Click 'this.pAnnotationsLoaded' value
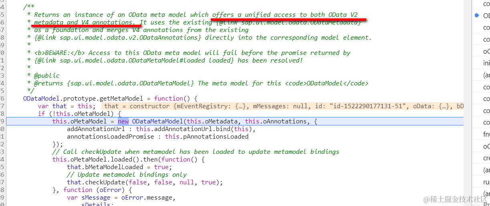The width and height of the screenshot is (490, 206). tap(207, 136)
